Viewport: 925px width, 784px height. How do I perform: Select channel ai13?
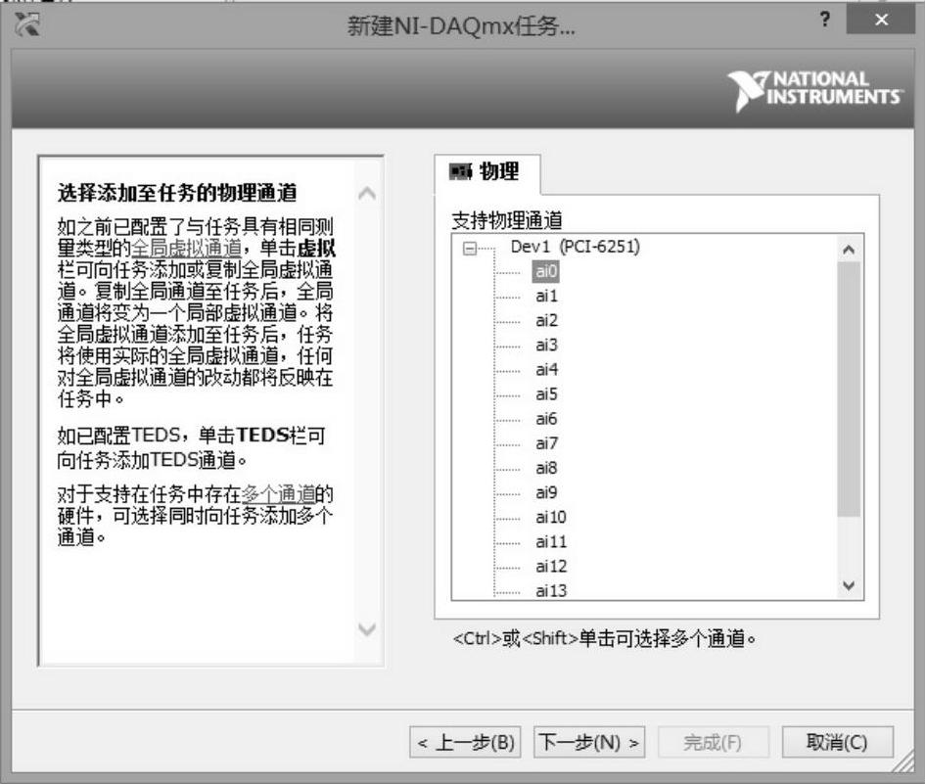click(x=551, y=590)
